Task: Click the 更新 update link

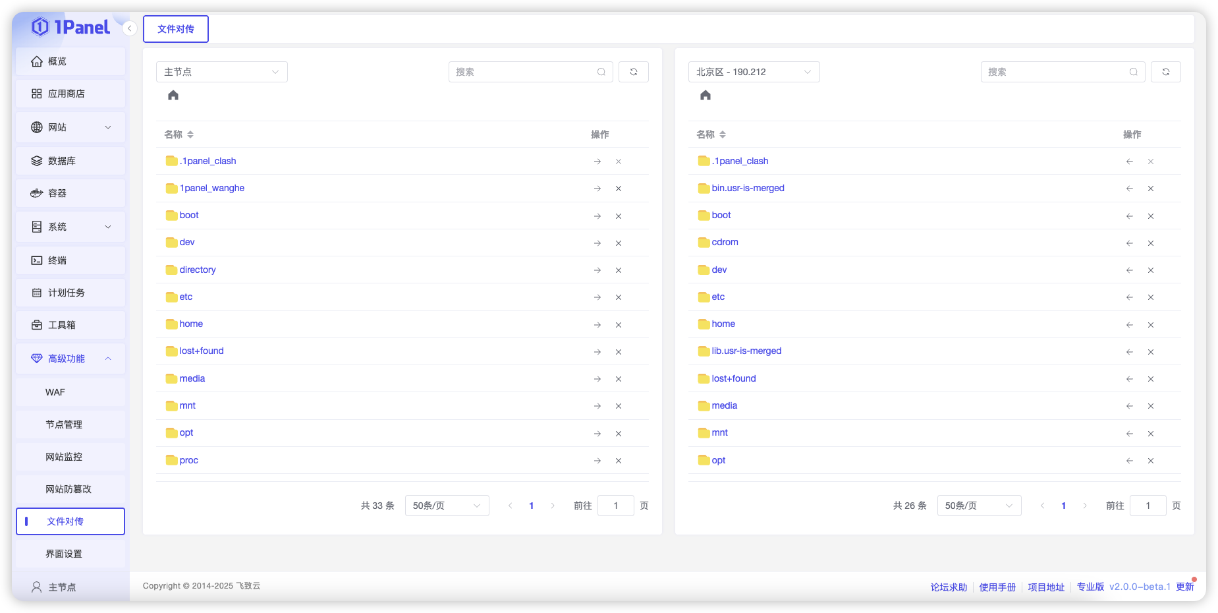Action: click(x=1184, y=587)
